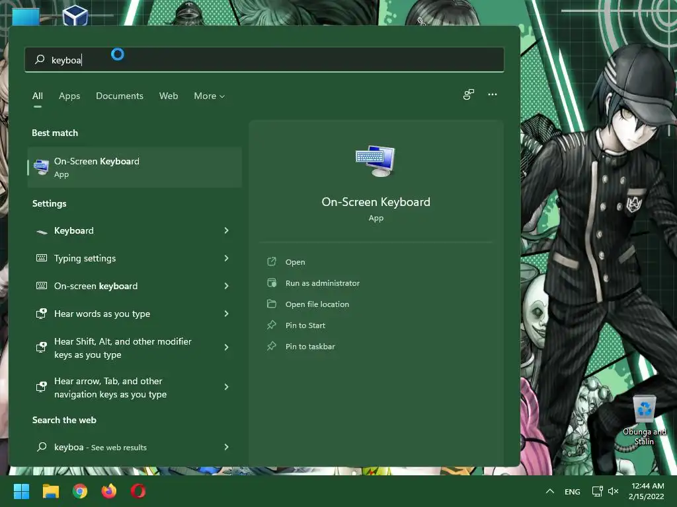Click the small On-Screen Keyboard icon in best match
This screenshot has height=507, width=677.
(42, 167)
